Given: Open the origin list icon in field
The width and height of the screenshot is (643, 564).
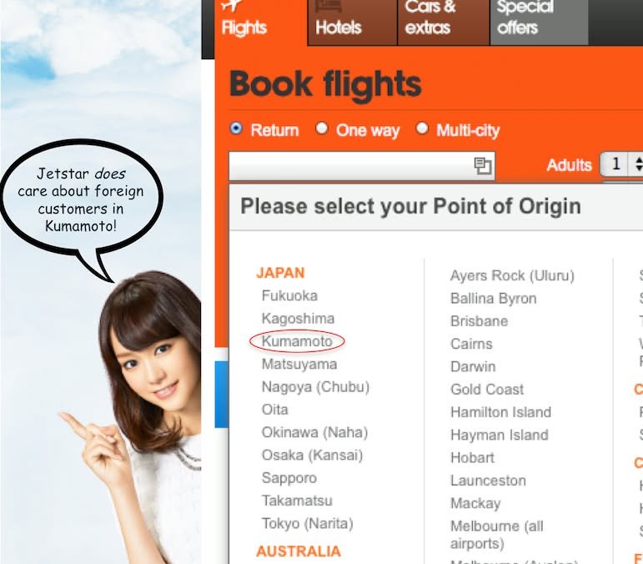Looking at the screenshot, I should click(483, 166).
